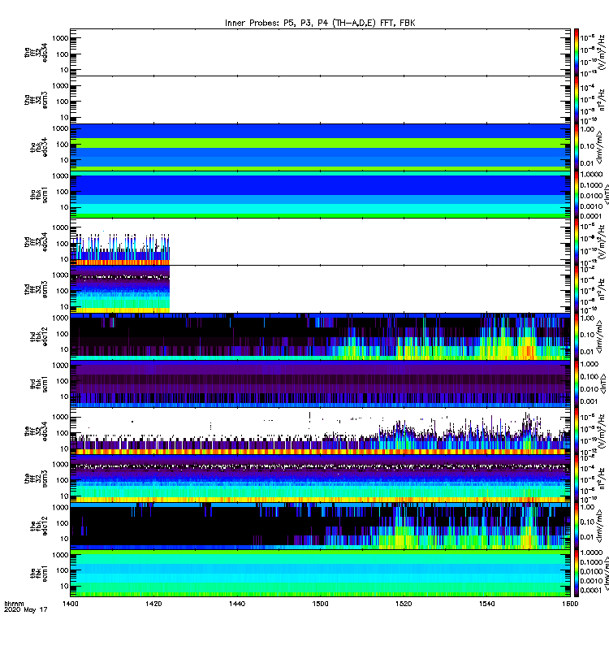Click the nT²/Hz unit beside the fff scm3
Screen dimensions: 609x650
601,479
